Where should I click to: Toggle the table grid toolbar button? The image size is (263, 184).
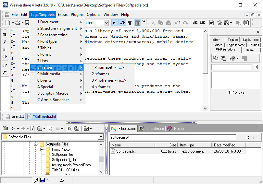138,23
